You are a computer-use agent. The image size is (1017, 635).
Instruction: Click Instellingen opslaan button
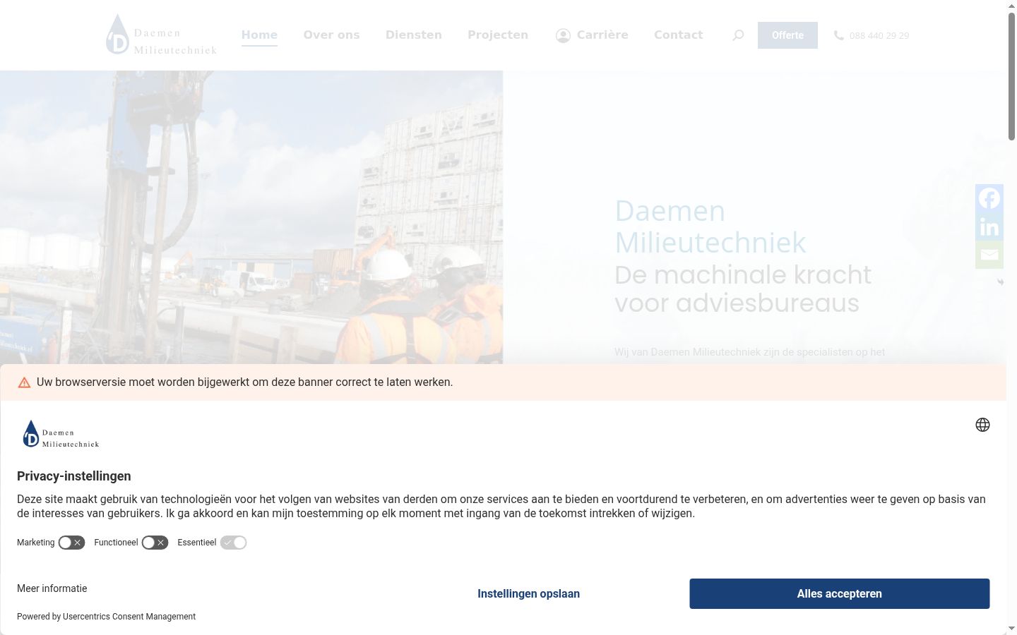point(528,593)
